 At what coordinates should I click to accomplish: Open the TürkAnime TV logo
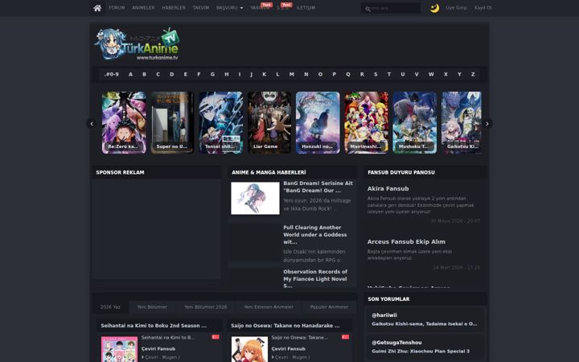[138, 43]
